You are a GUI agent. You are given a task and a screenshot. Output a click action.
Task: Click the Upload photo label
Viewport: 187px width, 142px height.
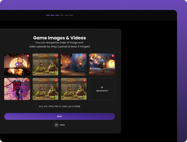pyautogui.click(x=102, y=91)
